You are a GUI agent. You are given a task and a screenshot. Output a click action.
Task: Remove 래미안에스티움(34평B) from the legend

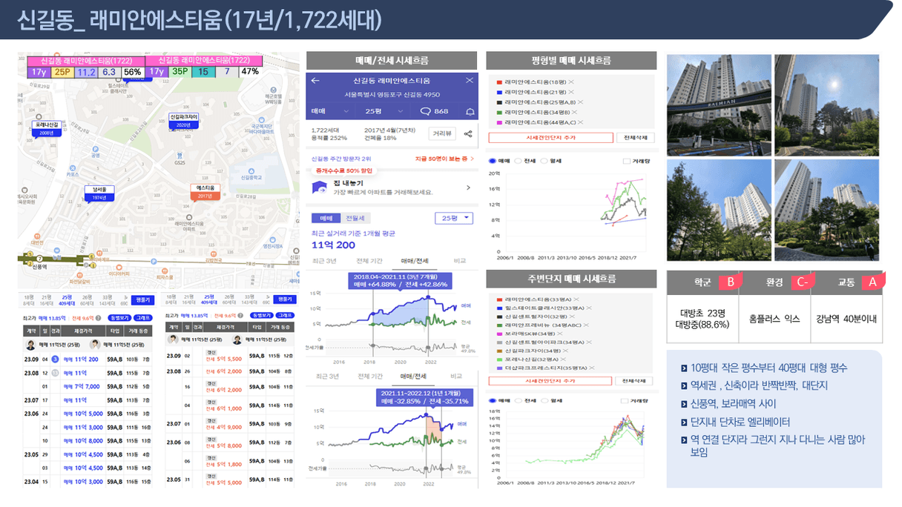(x=575, y=112)
